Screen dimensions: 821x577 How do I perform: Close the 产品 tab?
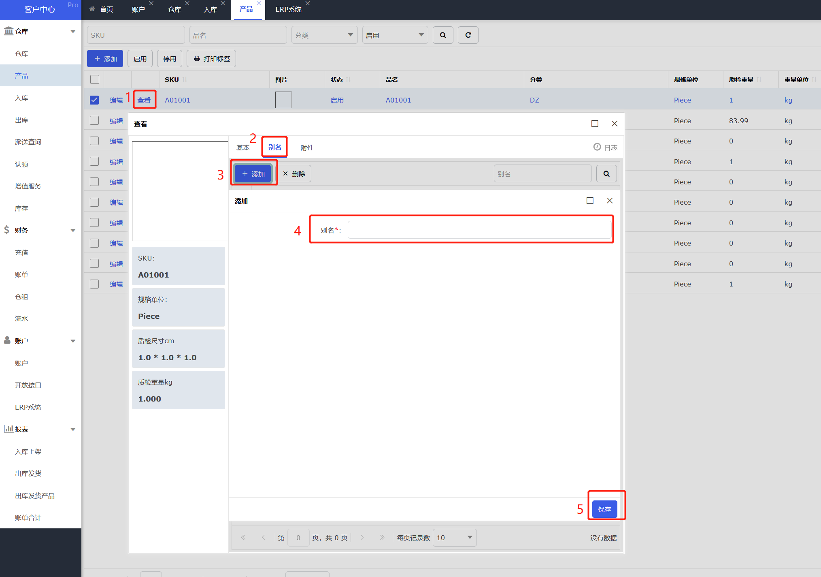tap(259, 3)
